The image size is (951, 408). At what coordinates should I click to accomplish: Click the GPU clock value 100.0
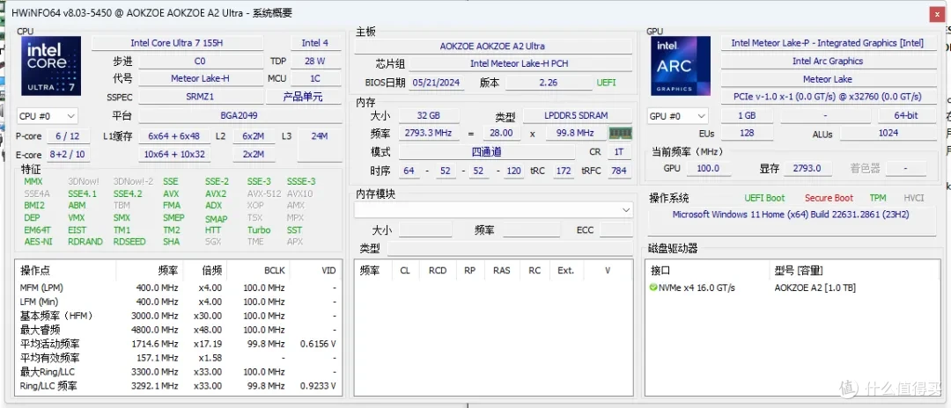708,168
